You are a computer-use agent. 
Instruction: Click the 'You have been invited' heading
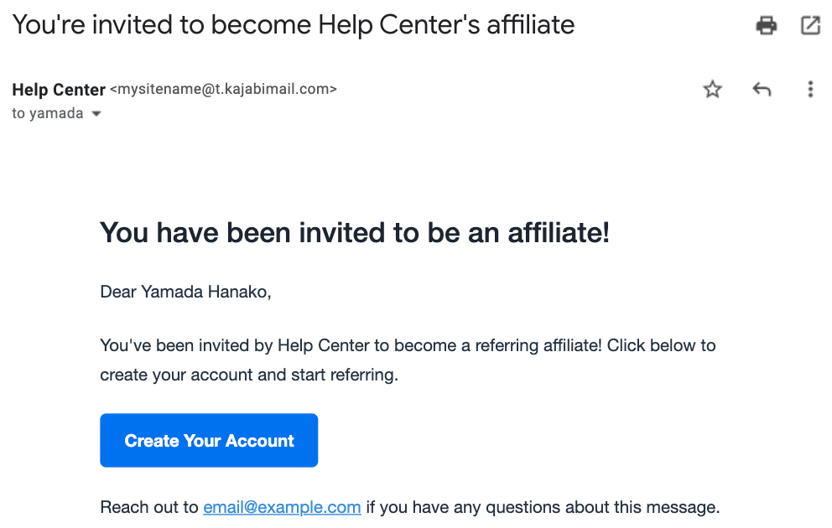355,233
